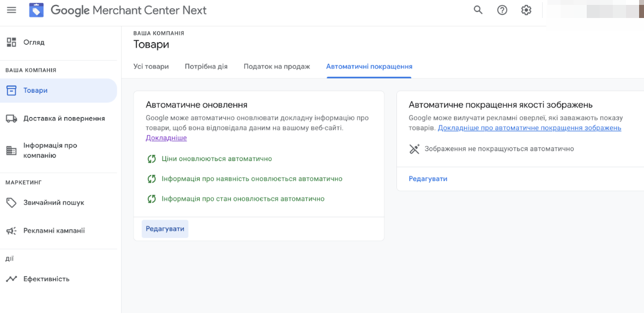Click the МАРКЕТИНГ sidebar section label
Image resolution: width=644 pixels, height=319 pixels.
(24, 182)
